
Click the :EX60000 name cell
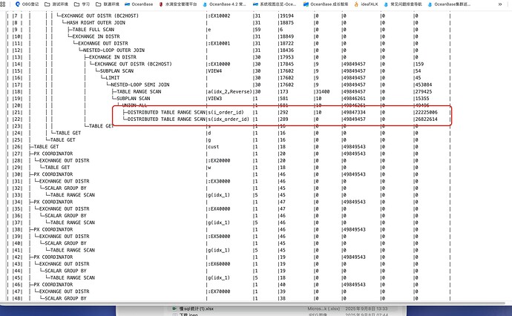click(x=219, y=264)
